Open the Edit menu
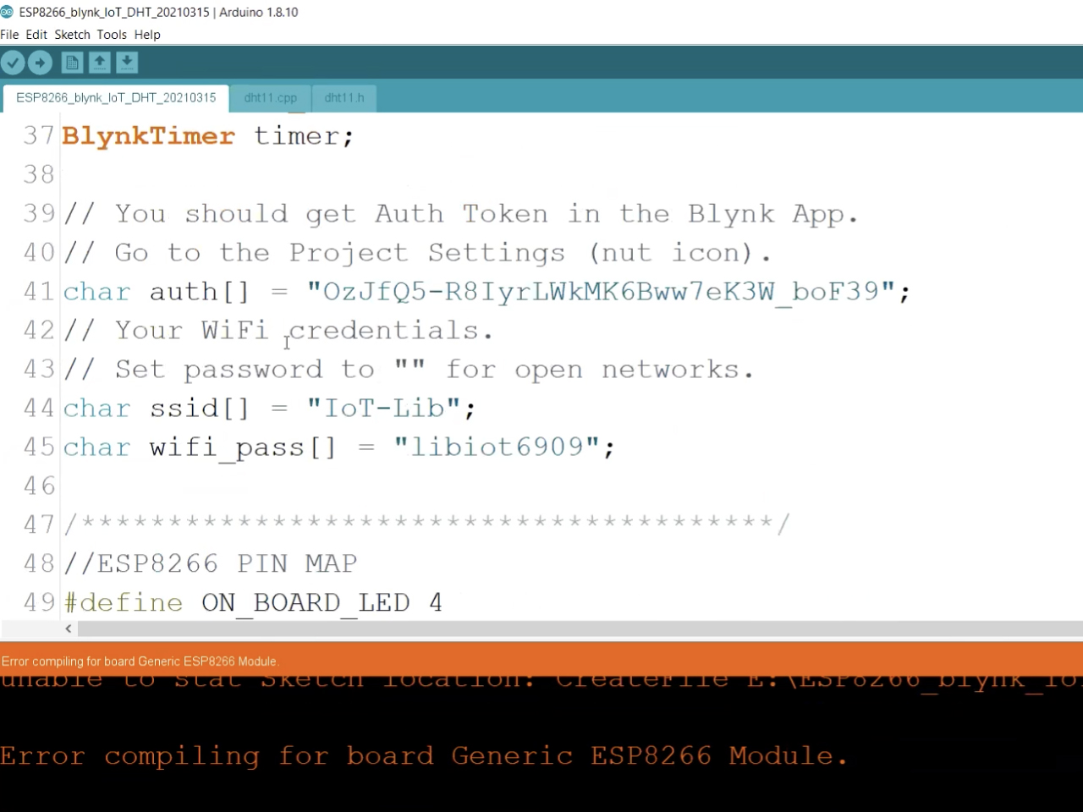 36,35
